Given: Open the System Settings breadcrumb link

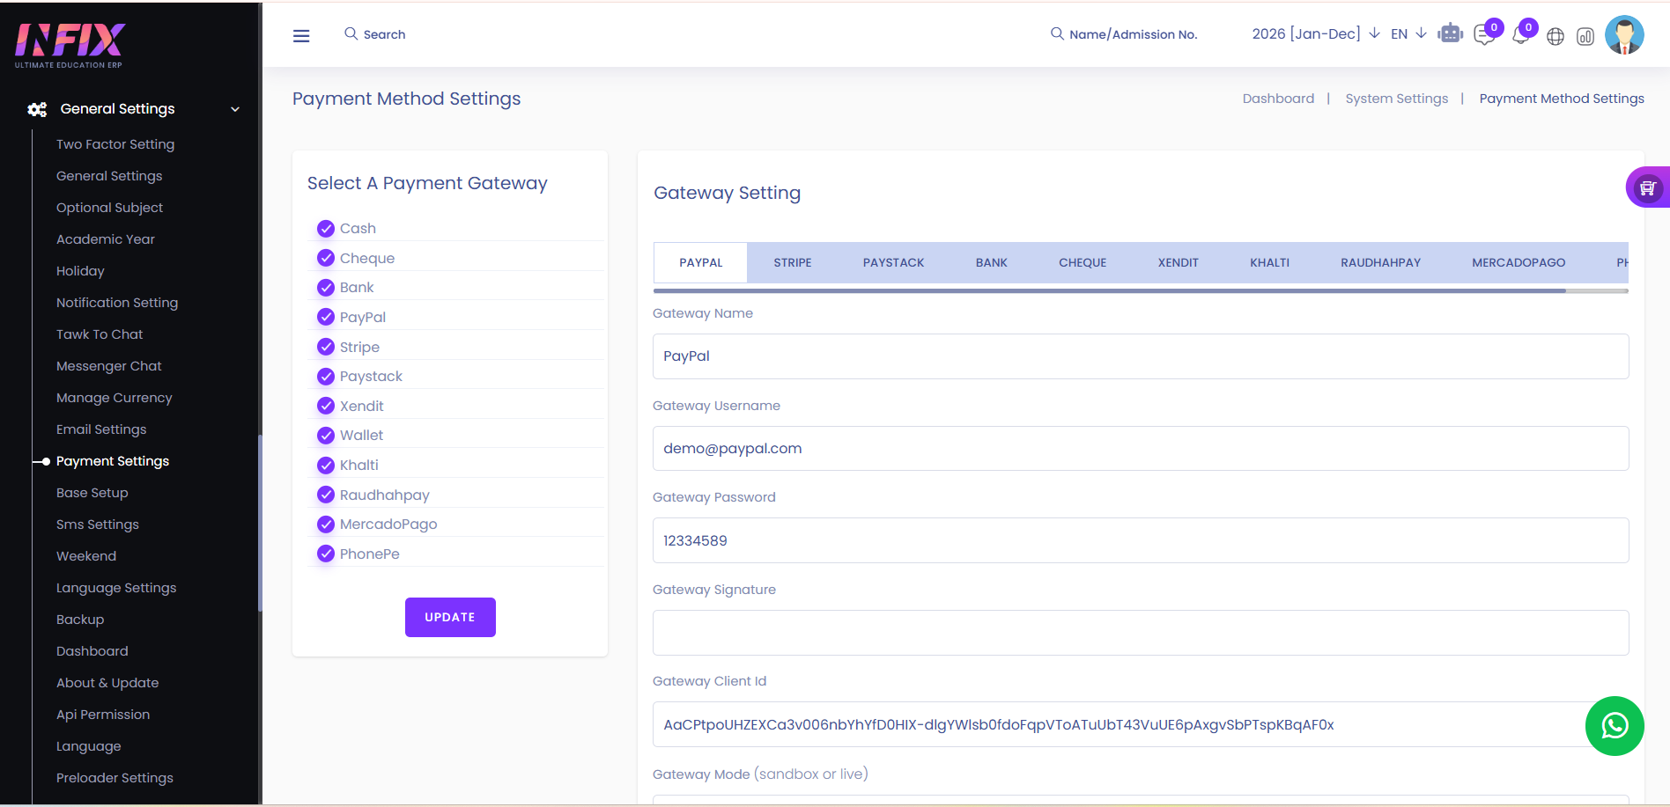Looking at the screenshot, I should (1397, 99).
